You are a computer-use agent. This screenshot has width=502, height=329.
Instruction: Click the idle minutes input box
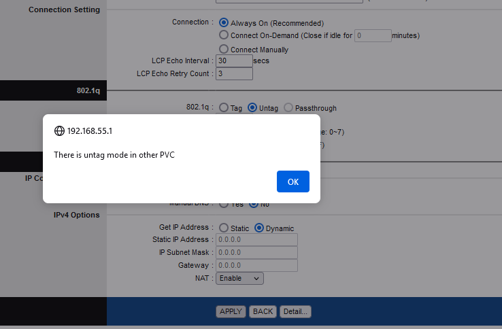[373, 35]
